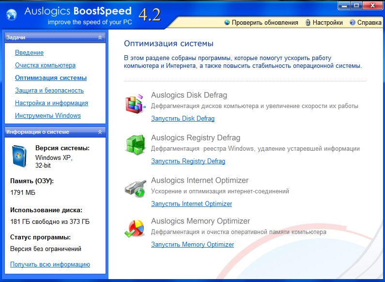
Task: Open Проверить обновления in the top bar
Action: [x=265, y=23]
